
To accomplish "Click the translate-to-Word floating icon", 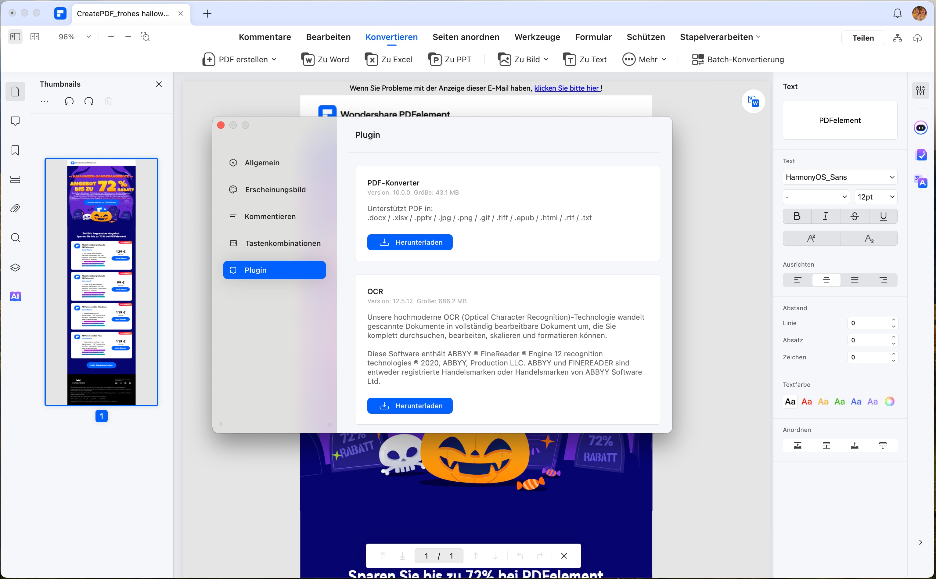I will tap(753, 102).
